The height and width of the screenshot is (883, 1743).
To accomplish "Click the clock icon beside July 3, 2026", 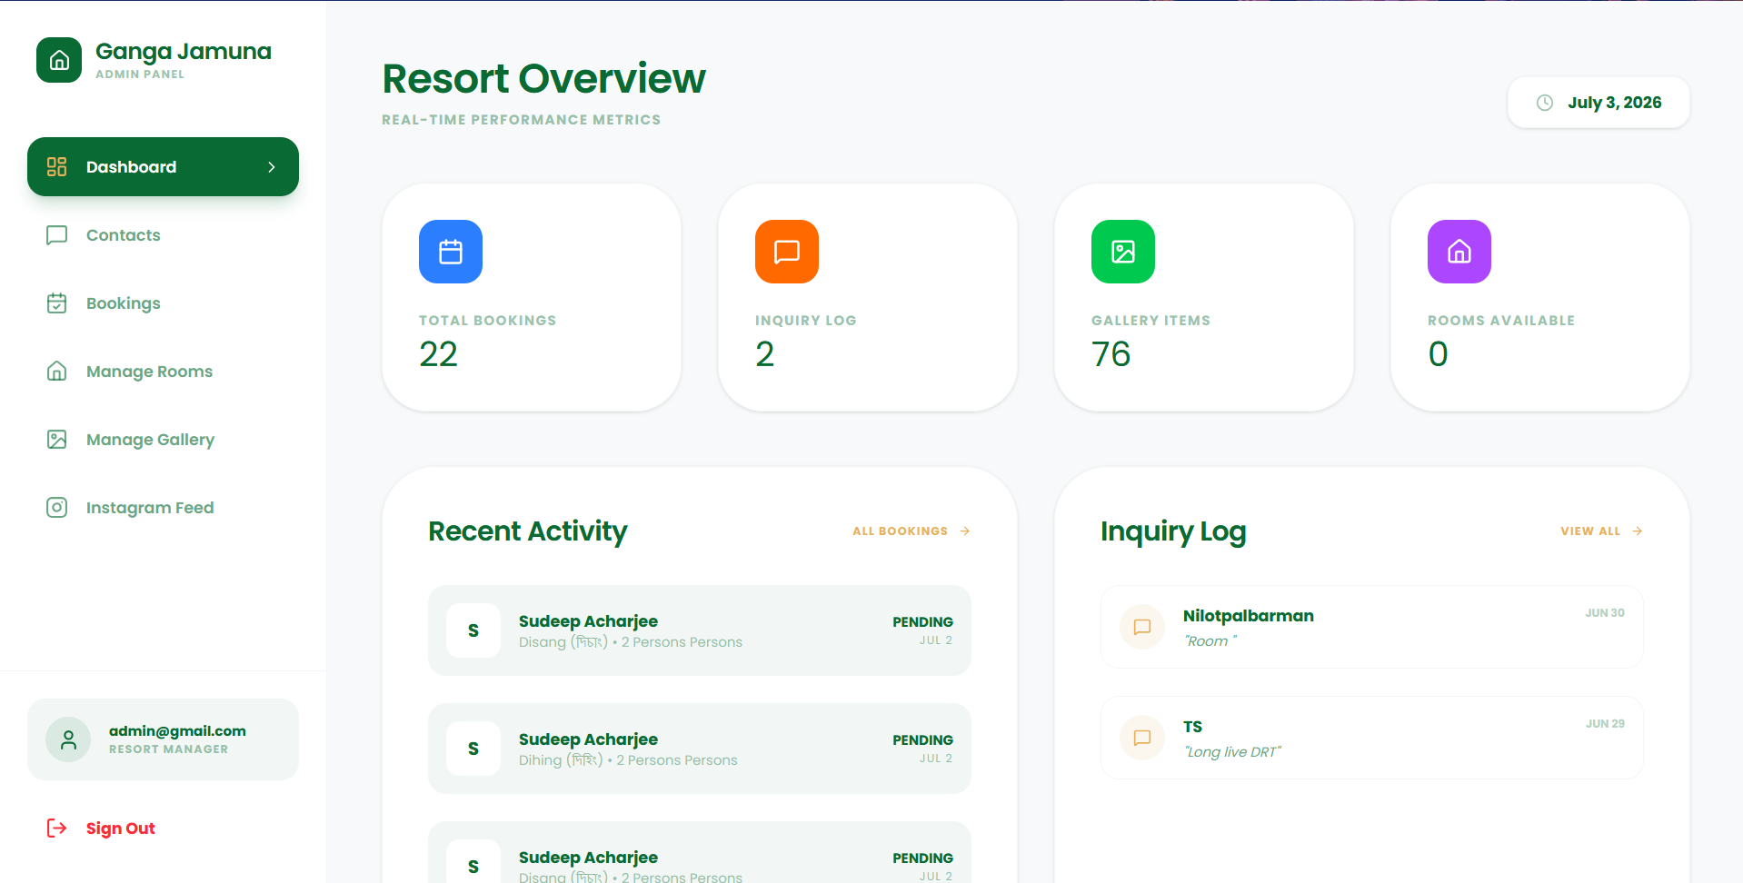I will 1545,103.
